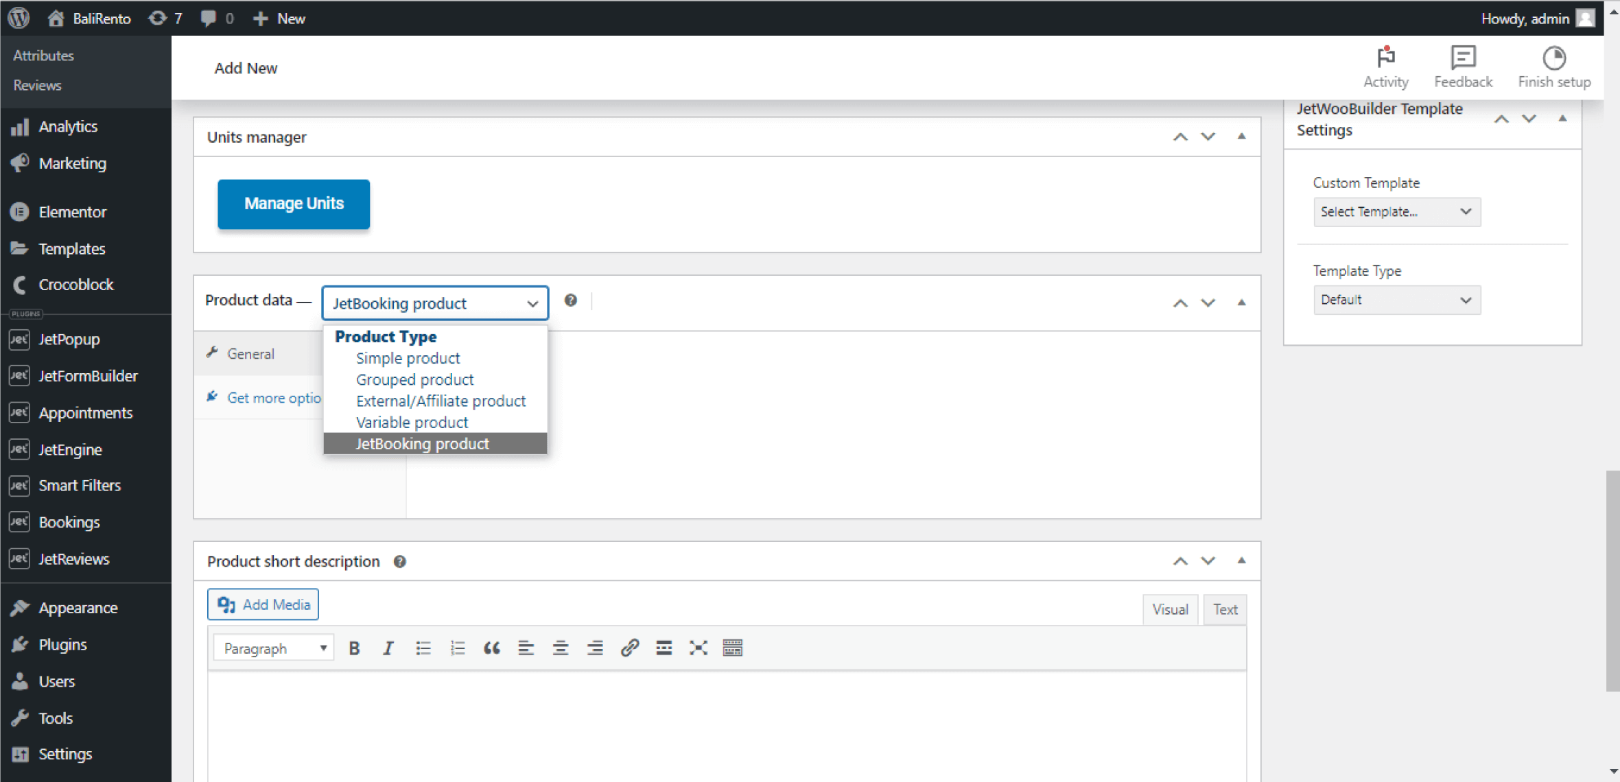Open the Template Type dropdown

(1396, 300)
